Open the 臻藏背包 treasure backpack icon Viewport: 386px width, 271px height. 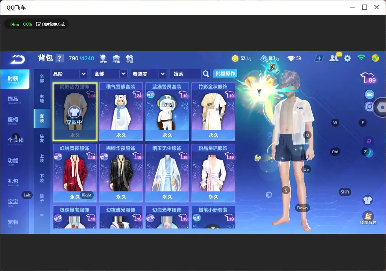368,218
